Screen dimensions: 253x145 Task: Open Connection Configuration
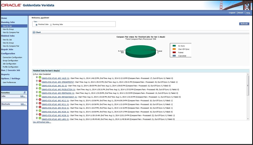click(12, 58)
